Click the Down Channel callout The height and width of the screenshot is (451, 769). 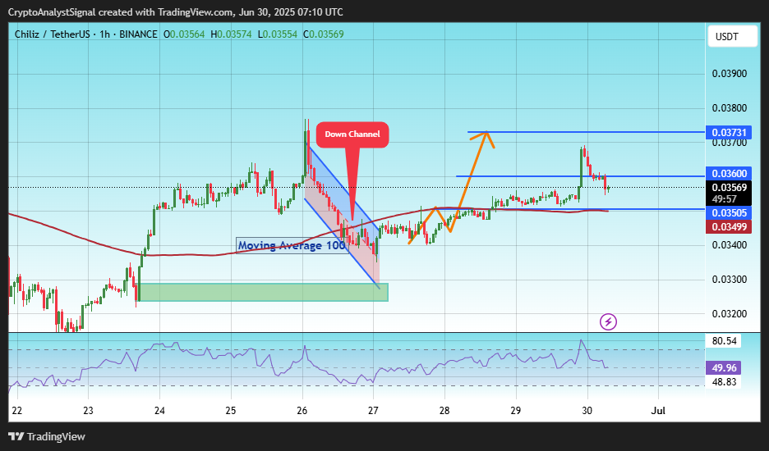[352, 134]
